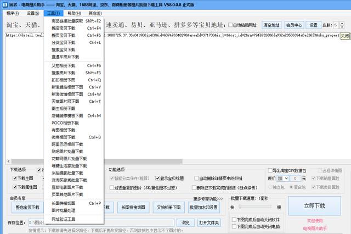This screenshot has width=351, height=234.
Task: Increase the 皮肤 number with up arrow
Action: point(342,23)
